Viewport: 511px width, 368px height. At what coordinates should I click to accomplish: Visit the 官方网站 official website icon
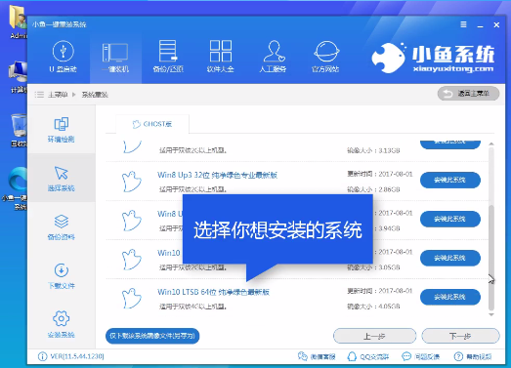(325, 56)
